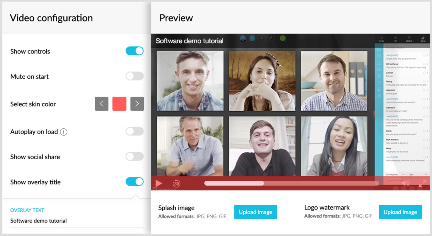Click the video player icon in blue sidebar
Screen dimensions: 432x236
click(x=379, y=76)
